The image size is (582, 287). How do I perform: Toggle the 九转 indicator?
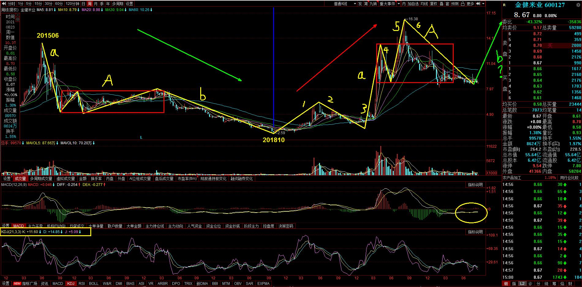coord(373,4)
